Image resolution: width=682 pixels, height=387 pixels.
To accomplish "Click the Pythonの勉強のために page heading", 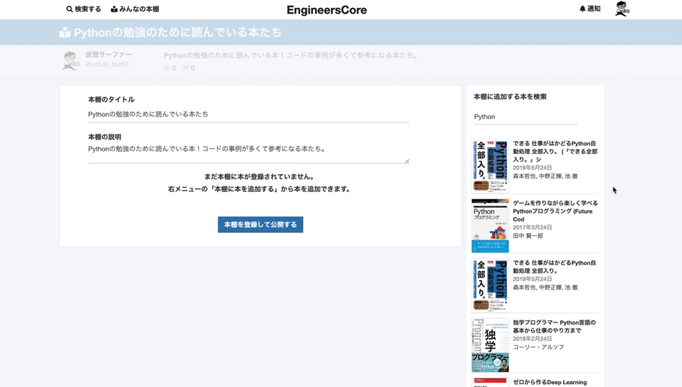I will pyautogui.click(x=178, y=33).
